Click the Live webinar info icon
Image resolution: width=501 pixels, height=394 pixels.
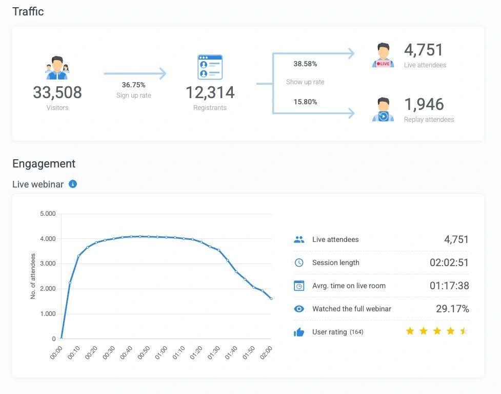(x=73, y=184)
